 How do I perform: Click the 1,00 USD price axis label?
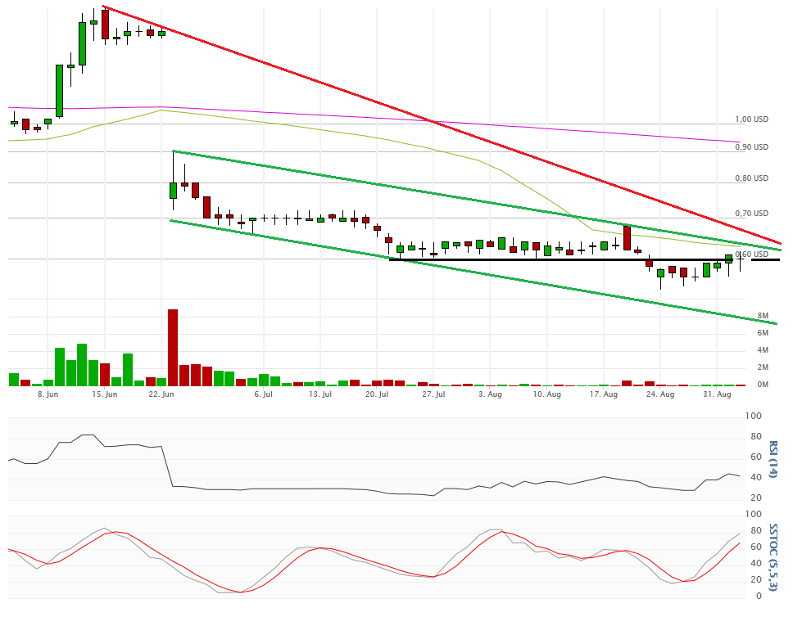click(x=750, y=119)
